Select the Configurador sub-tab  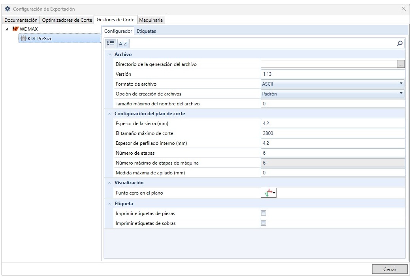click(118, 31)
